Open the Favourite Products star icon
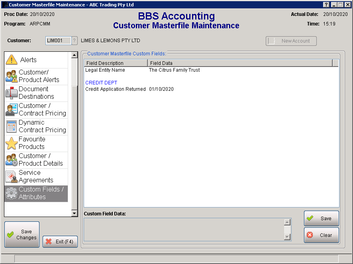Image resolution: width=353 pixels, height=264 pixels. tap(12, 143)
